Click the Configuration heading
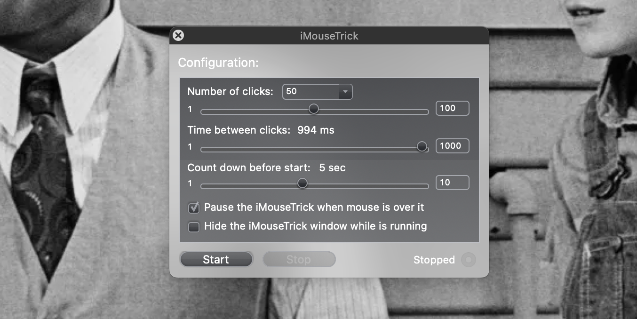 218,63
